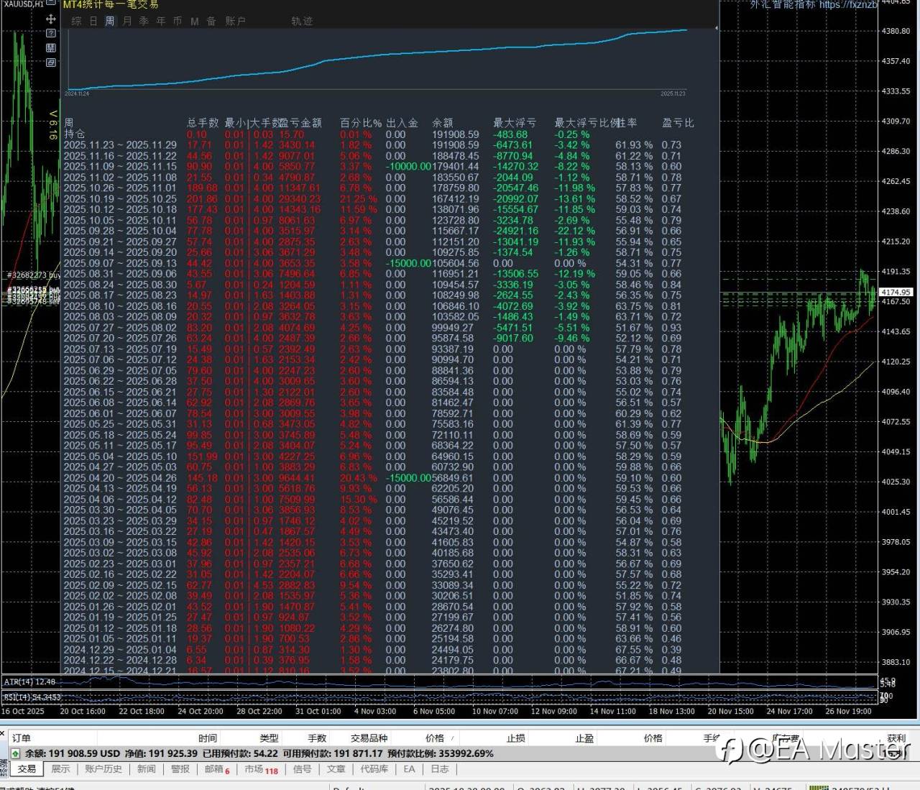Screen dimensions: 920x790
Task: Sort orders by the 止盈 column header
Action: coord(584,738)
